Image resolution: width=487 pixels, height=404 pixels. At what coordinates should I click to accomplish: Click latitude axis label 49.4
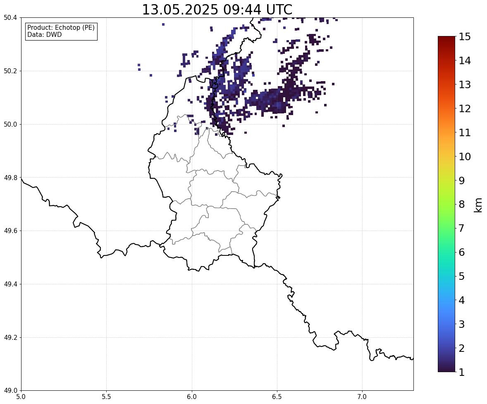click(x=10, y=284)
